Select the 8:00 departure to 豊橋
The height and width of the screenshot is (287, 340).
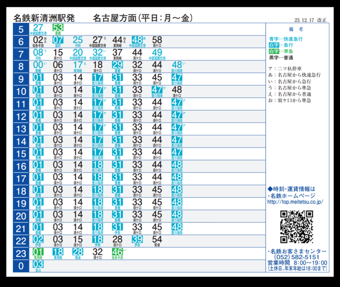click(x=39, y=66)
